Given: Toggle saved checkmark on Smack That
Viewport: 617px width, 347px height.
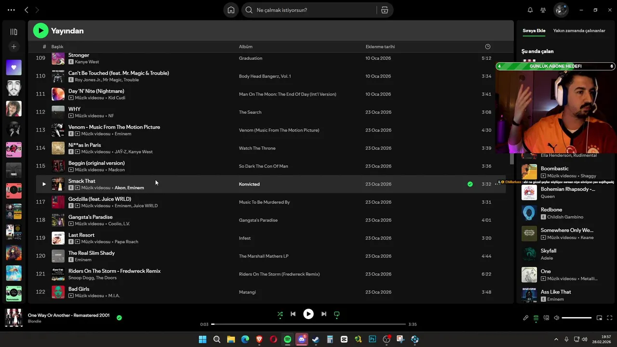Looking at the screenshot, I should [x=470, y=184].
